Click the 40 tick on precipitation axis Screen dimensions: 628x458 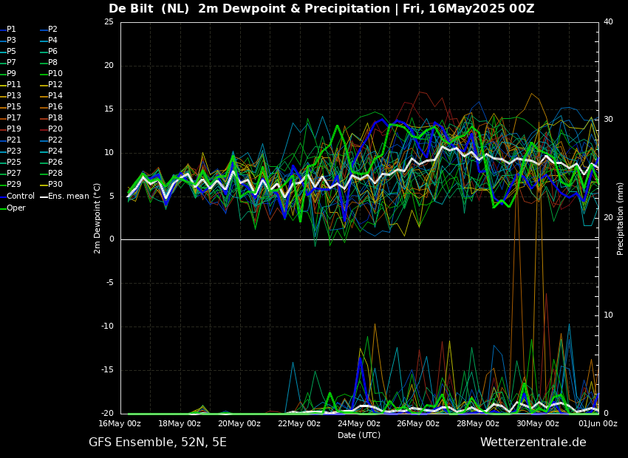(608, 21)
